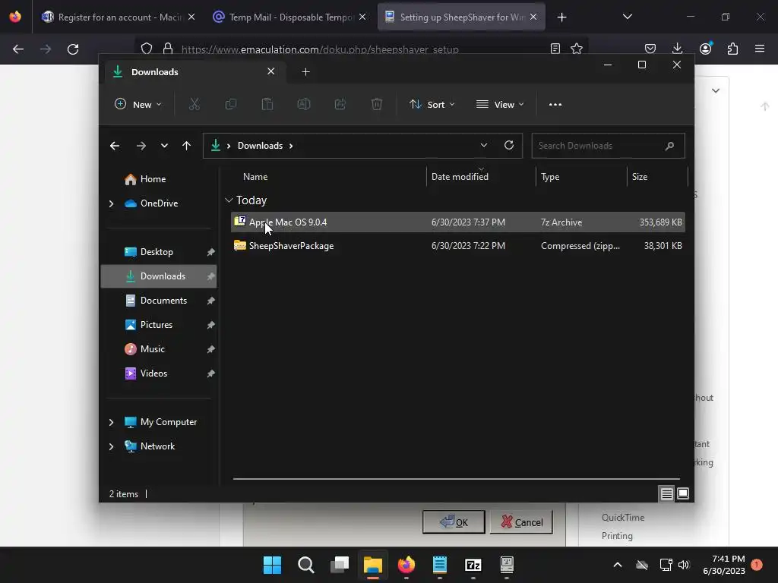
Task: Open the 7-Zip app on taskbar
Action: (473, 565)
